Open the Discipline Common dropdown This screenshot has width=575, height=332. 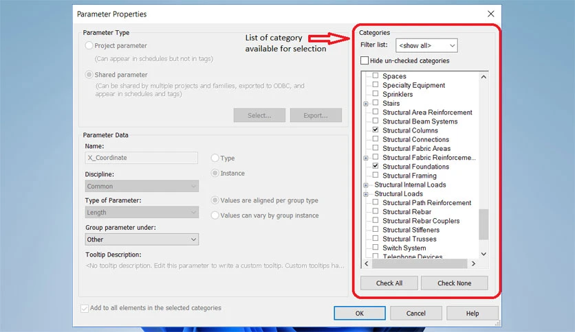pyautogui.click(x=142, y=186)
